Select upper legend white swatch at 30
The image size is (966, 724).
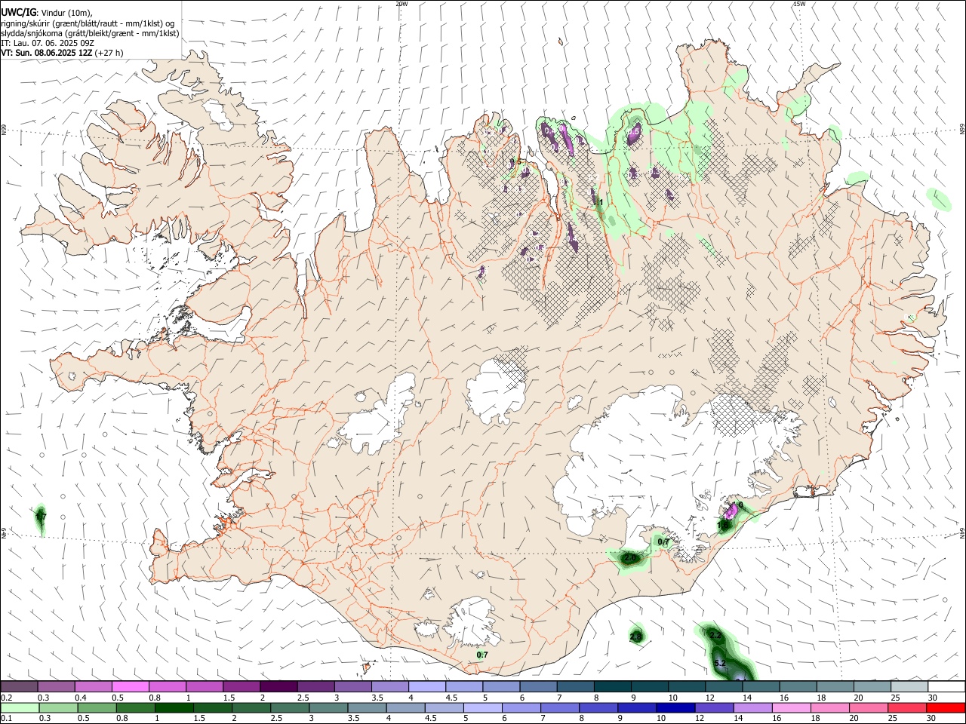946,687
